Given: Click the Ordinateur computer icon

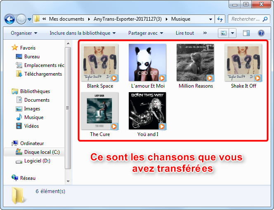Looking at the screenshot, I should tap(15, 143).
